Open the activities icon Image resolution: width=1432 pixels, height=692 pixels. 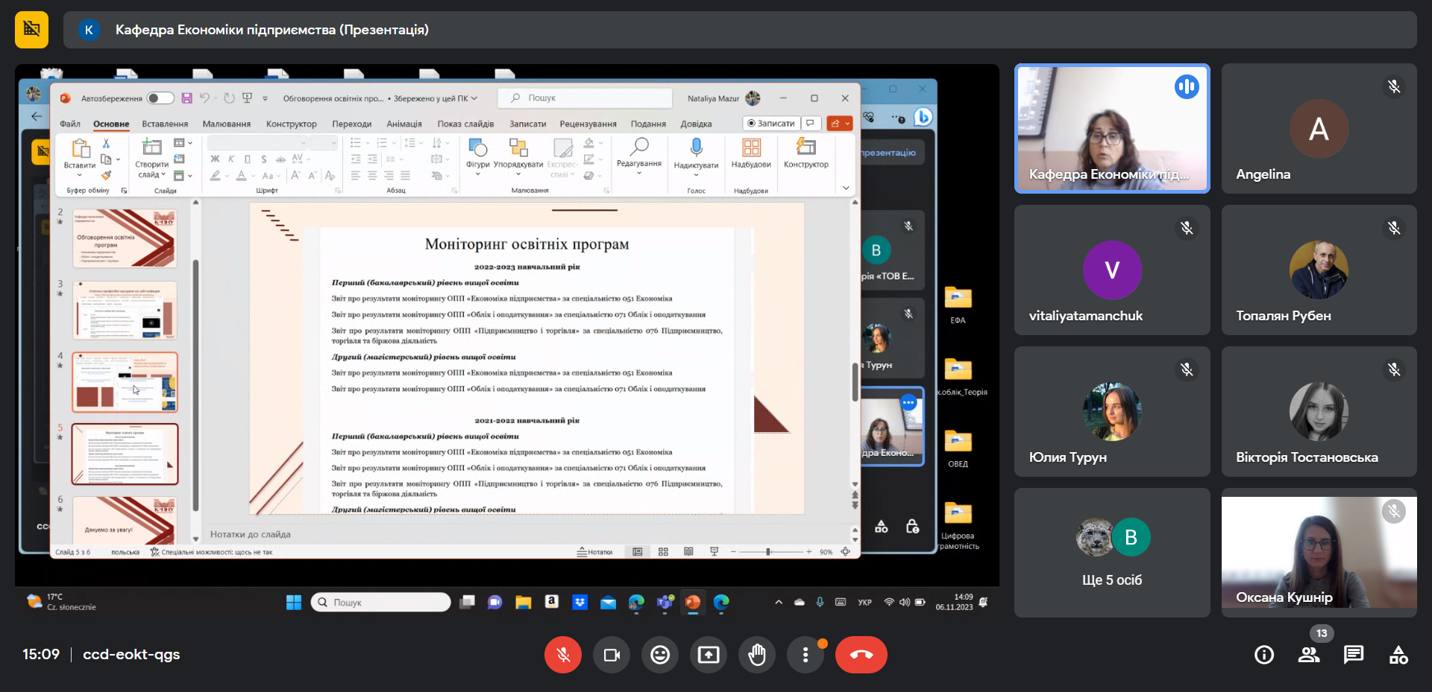tap(1398, 655)
